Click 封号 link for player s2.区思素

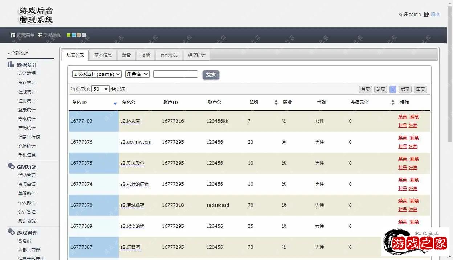click(402, 125)
